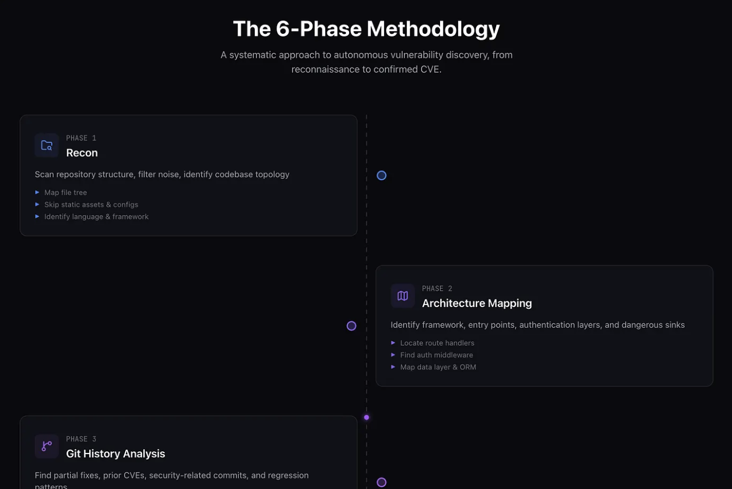The width and height of the screenshot is (732, 489).
Task: Click the Git History Analysis title
Action: pyautogui.click(x=115, y=453)
